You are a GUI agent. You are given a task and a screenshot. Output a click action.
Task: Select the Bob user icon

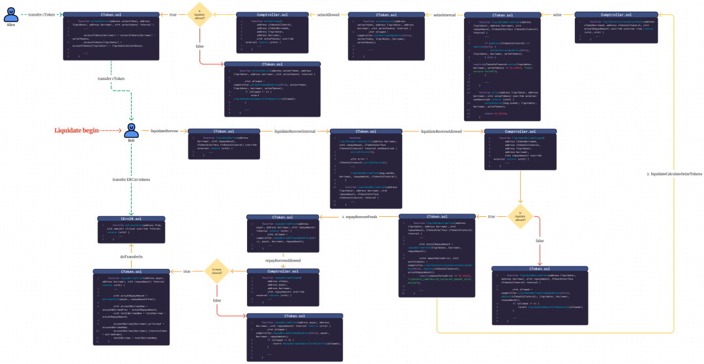click(x=132, y=130)
